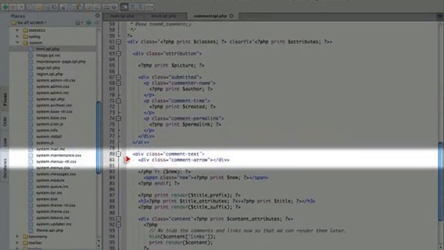Open the recent locations dropdown next to Forward
This screenshot has height=250, width=444.
[22, 7]
